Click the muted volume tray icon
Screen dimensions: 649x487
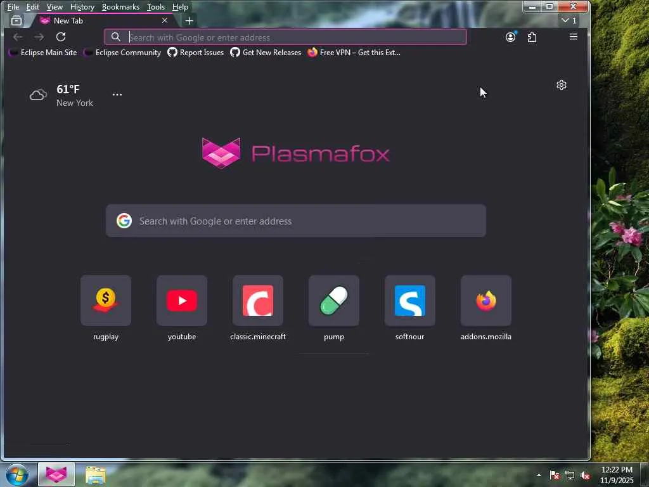tap(585, 476)
